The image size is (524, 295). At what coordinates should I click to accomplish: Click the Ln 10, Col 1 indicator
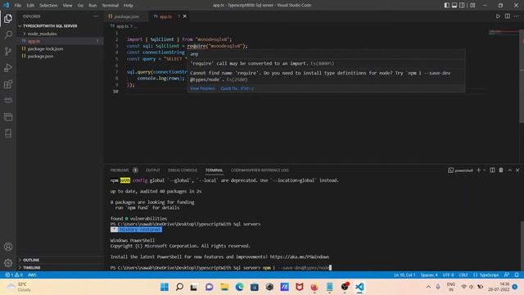404,275
